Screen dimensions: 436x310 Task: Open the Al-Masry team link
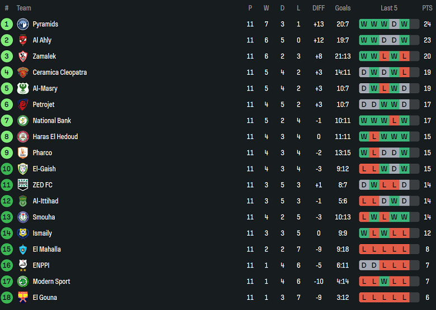point(45,88)
